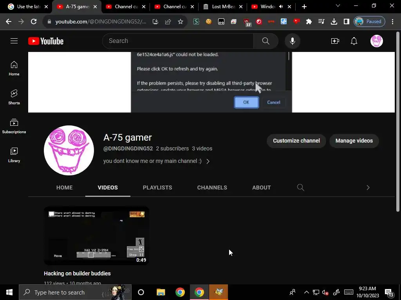Viewport: 401px width, 300px height.
Task: Open the CHANNELS tab
Action: pos(212,187)
